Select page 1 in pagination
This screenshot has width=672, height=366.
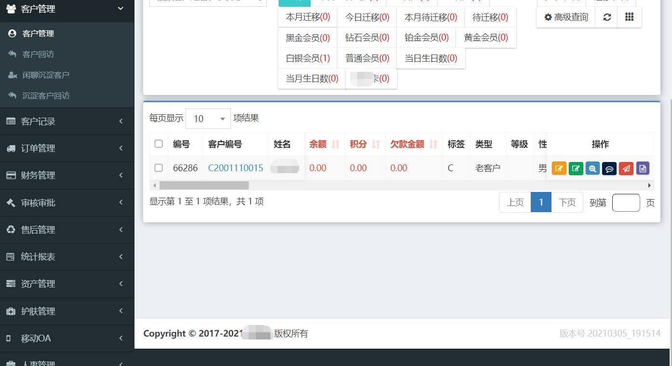click(x=541, y=202)
